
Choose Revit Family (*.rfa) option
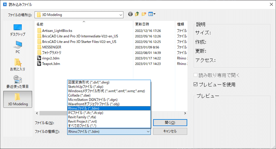pyautogui.click(x=109, y=117)
